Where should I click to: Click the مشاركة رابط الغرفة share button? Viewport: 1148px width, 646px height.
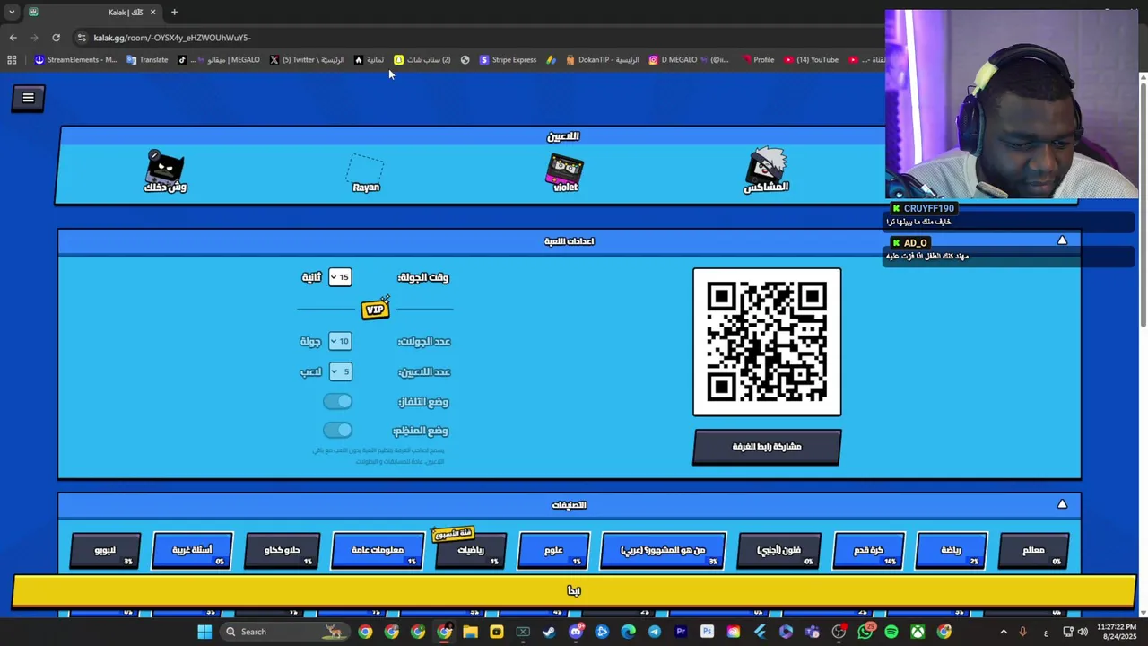(x=767, y=447)
